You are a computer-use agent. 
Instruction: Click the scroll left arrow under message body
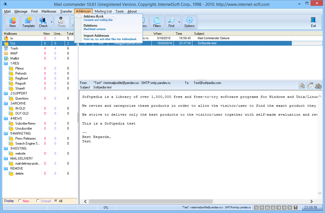click(85, 201)
